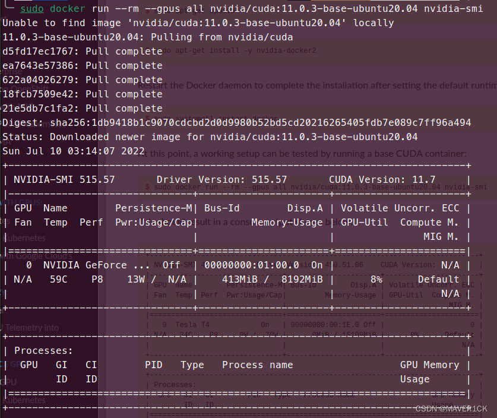Click the underlined 'sudo' command word
Image resolution: width=497 pixels, height=418 pixels.
point(32,8)
